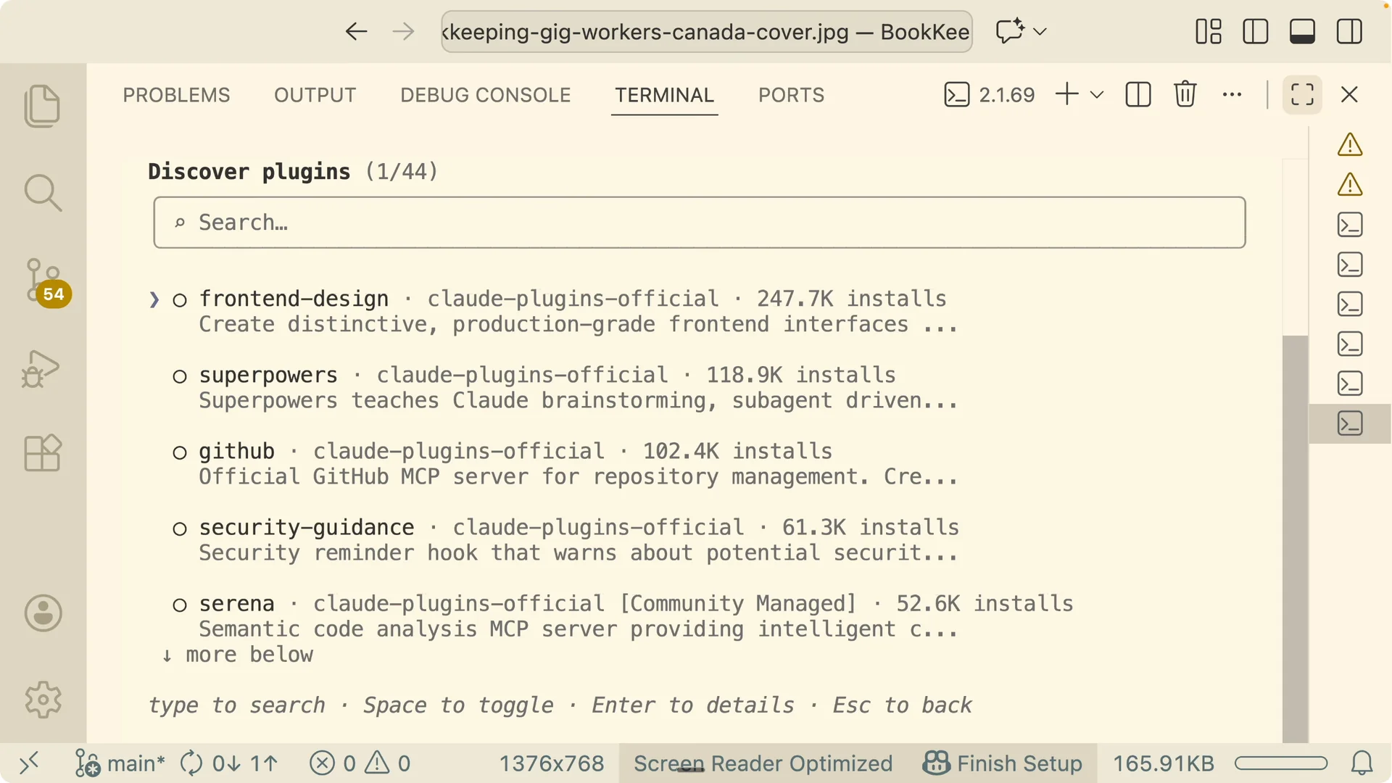This screenshot has height=783, width=1392.
Task: Close the panel with the X
Action: (1349, 94)
